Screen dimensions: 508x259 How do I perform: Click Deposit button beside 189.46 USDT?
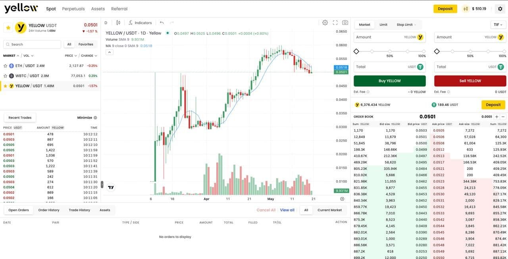point(493,105)
